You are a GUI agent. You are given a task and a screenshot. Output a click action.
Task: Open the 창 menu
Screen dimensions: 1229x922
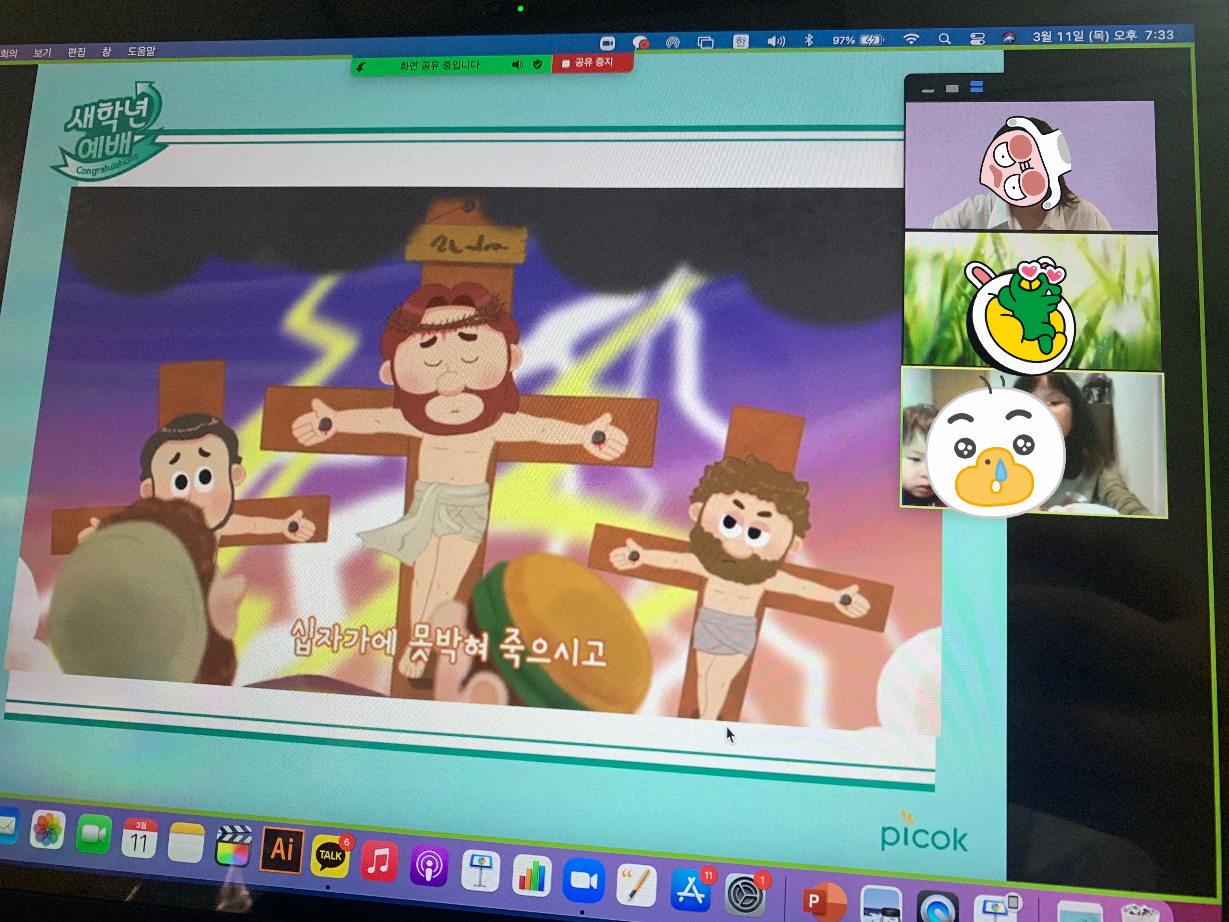pos(106,51)
